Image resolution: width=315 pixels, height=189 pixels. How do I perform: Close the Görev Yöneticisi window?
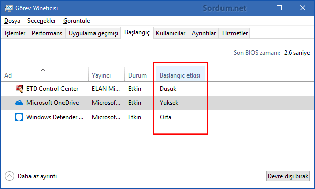point(302,8)
